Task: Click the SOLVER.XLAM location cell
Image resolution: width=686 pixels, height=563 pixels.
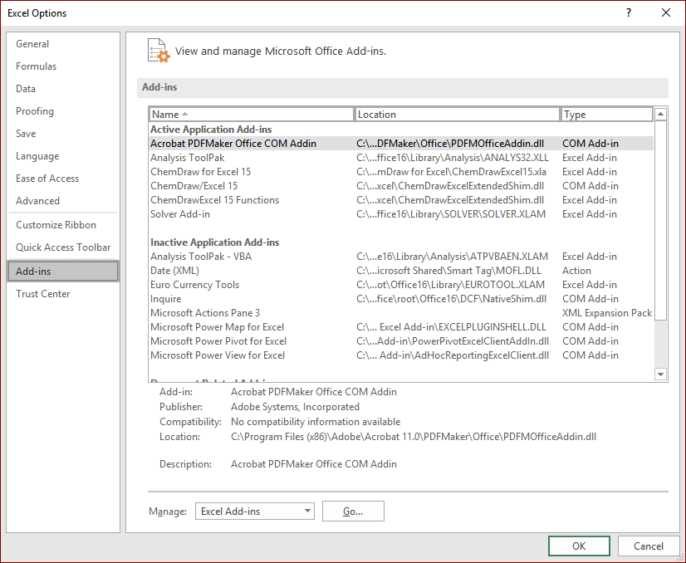Action: point(451,214)
